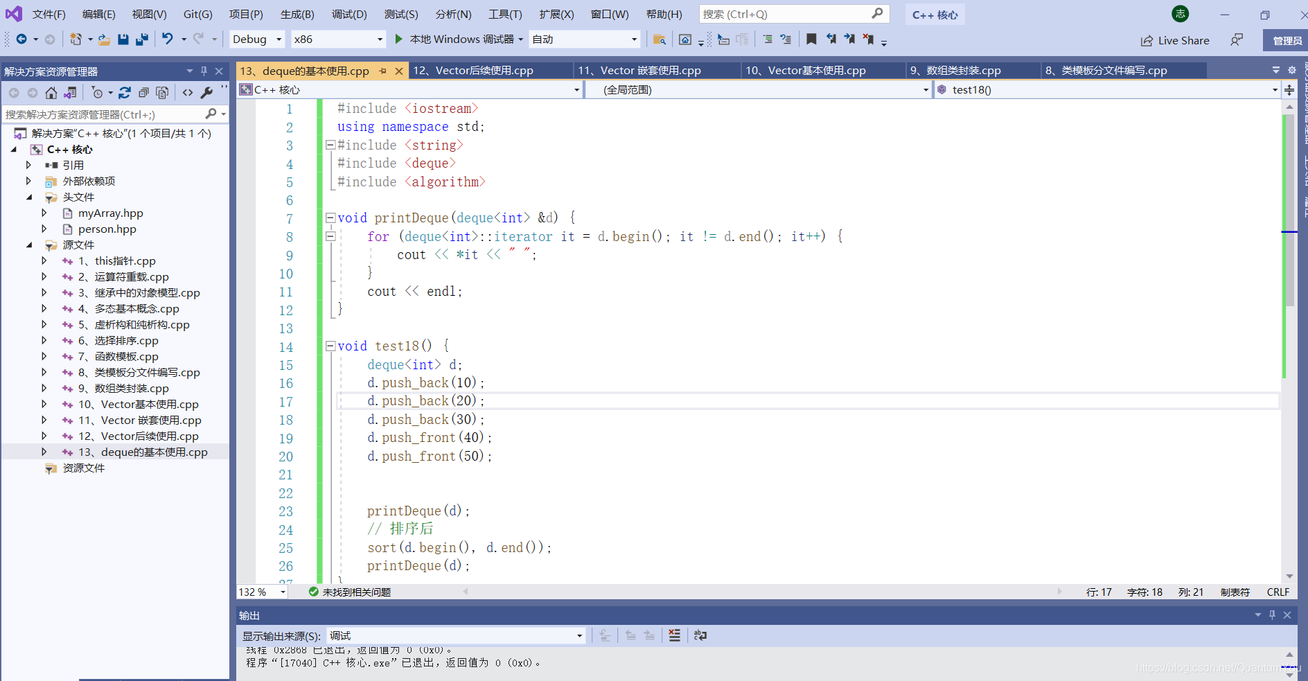Click the top search box 搜索 (Ctrl+Q)
The width and height of the screenshot is (1308, 681).
coord(794,14)
